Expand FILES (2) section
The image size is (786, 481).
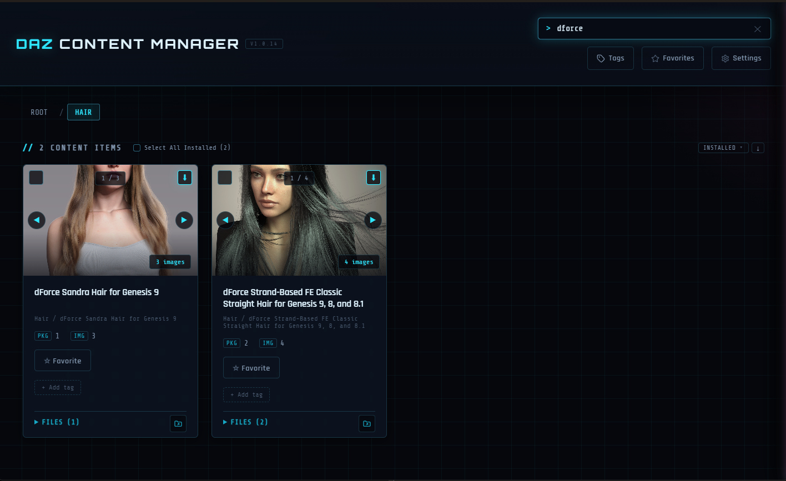(x=246, y=422)
